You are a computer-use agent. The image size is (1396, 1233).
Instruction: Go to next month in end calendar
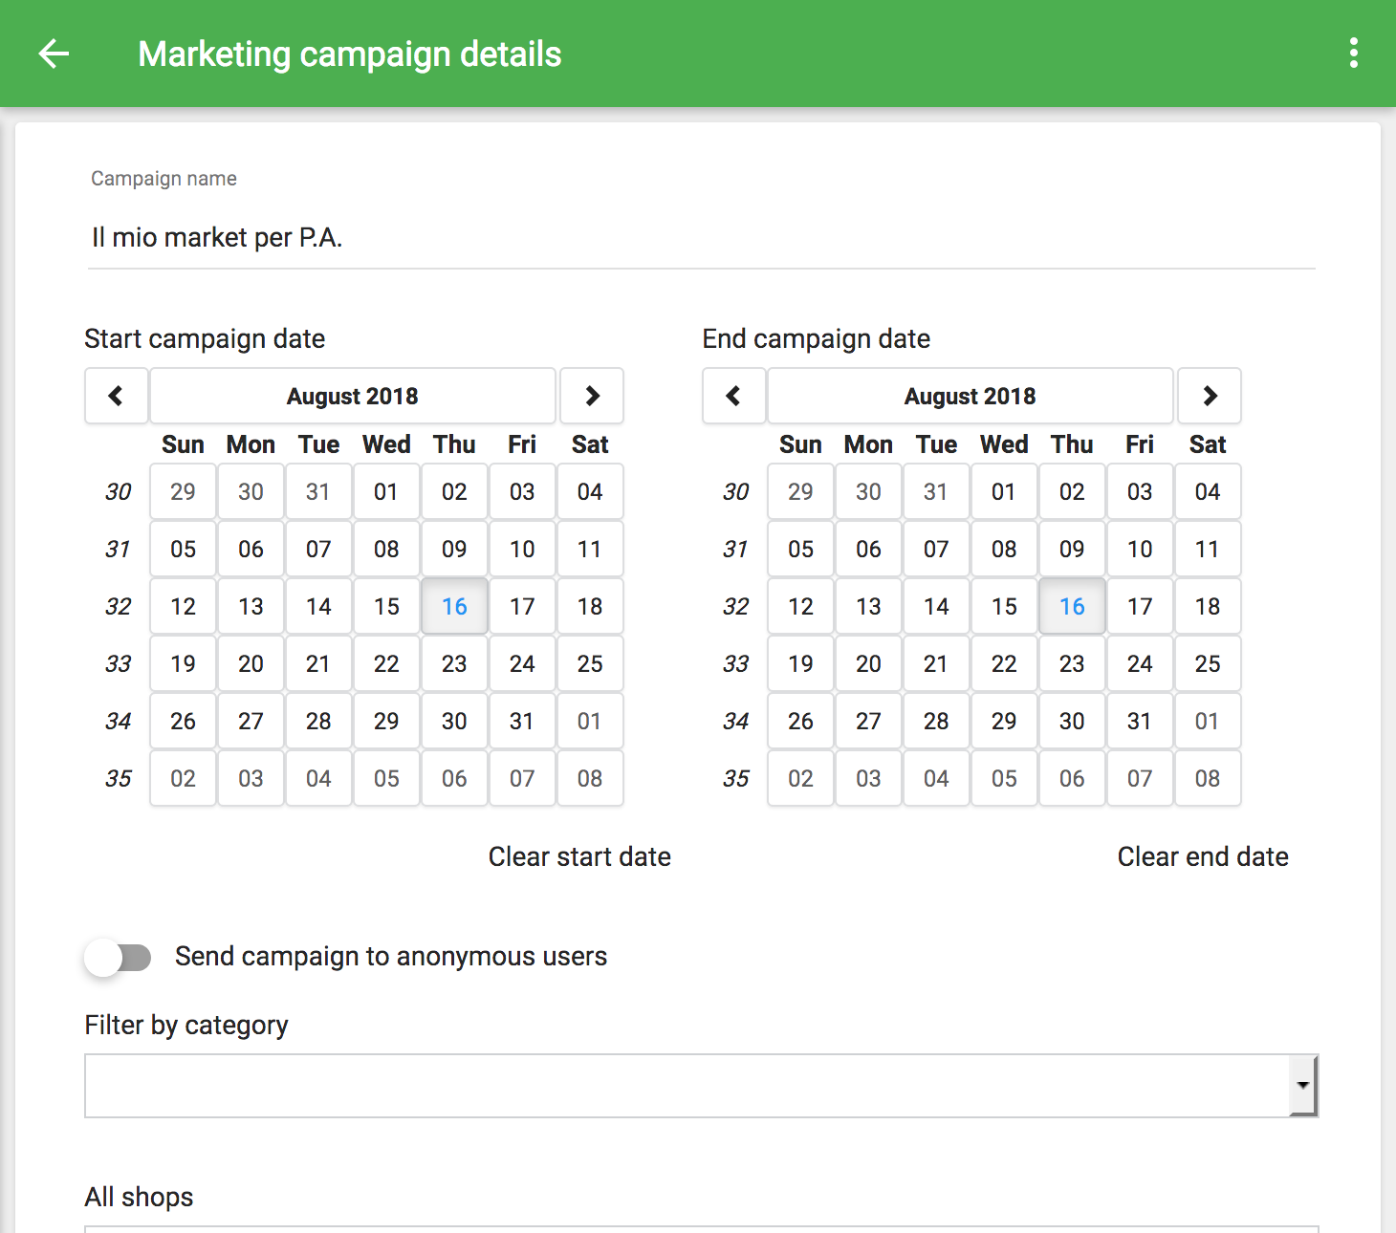pyautogui.click(x=1210, y=396)
